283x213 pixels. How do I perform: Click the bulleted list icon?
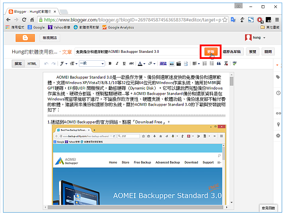coord(212,64)
